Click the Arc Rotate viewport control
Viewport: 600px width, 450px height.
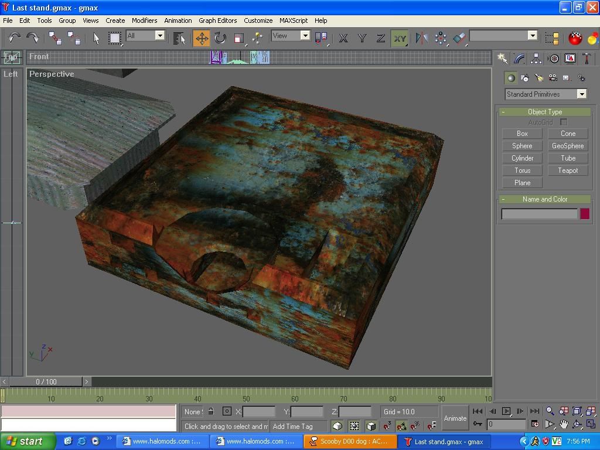(x=577, y=424)
